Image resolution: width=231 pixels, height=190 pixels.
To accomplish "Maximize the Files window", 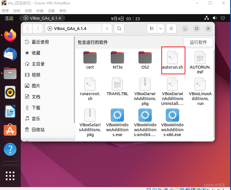I will 197,29.
